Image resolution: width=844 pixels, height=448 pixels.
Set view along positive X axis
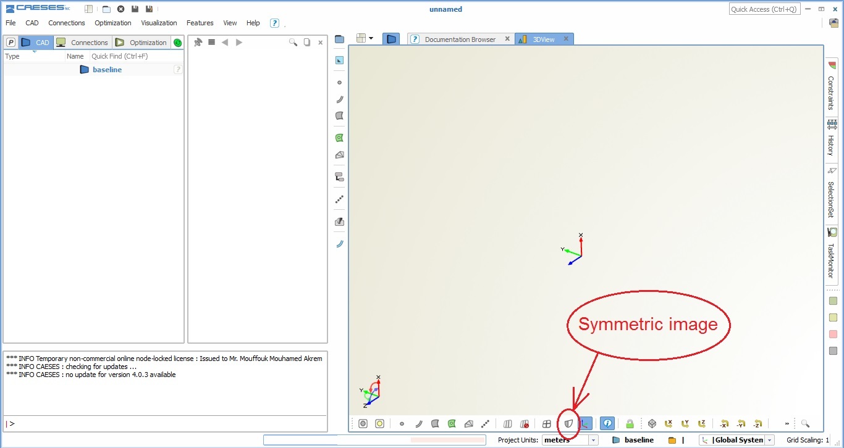pos(669,424)
